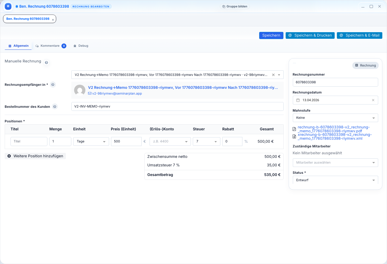Click help icon next to Manuelle Rechnung
The width and height of the screenshot is (387, 264).
click(47, 62)
